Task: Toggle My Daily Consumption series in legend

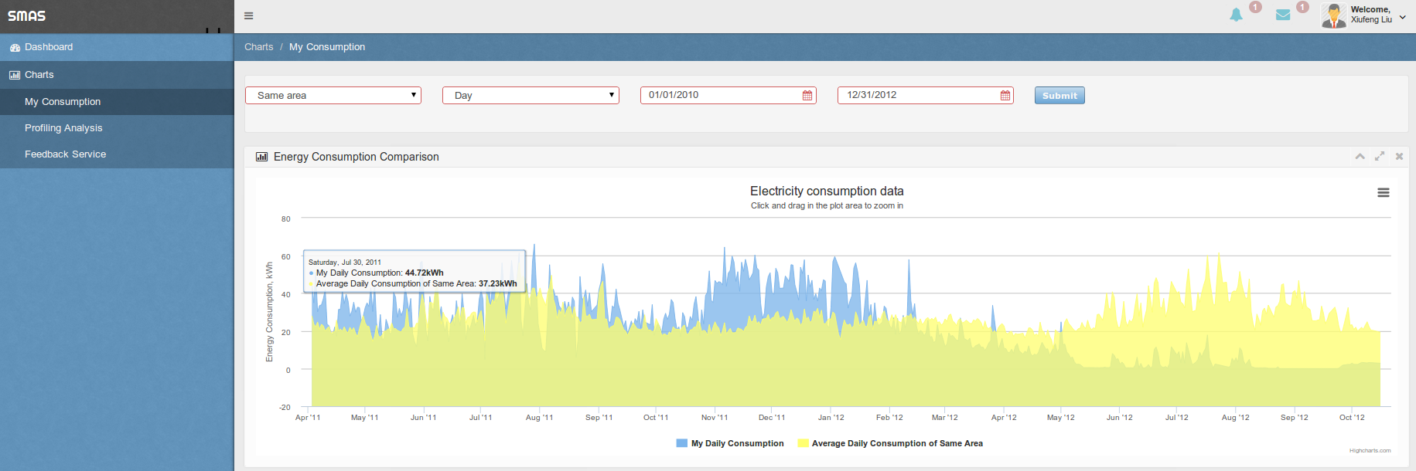Action: 730,443
